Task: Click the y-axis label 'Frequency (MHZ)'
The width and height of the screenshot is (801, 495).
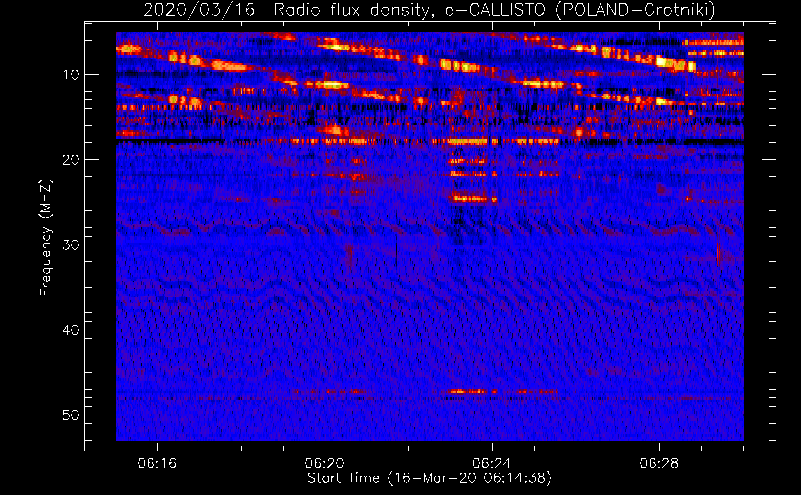Action: pos(46,238)
